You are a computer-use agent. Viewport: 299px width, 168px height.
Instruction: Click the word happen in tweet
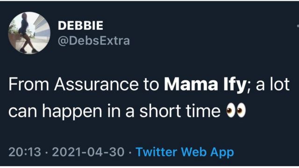point(72,112)
